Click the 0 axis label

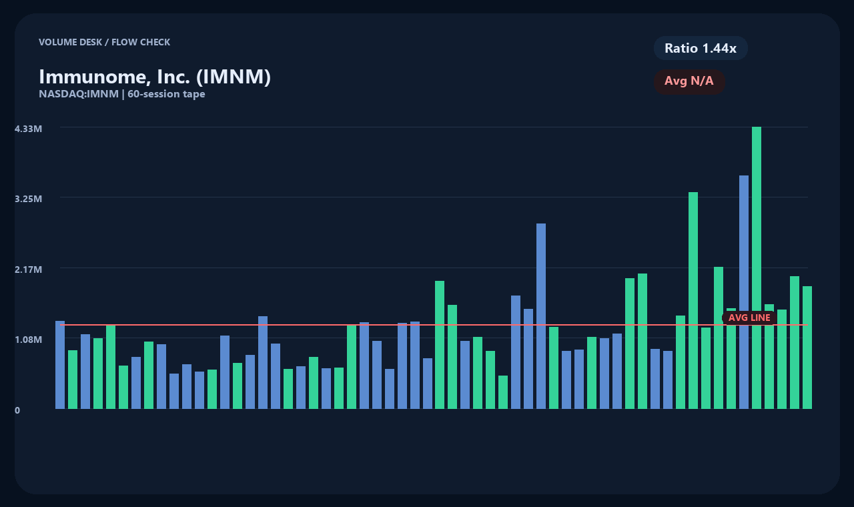coord(17,410)
